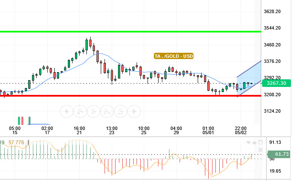Screen dimensions: 293x181
Task: Click the expand horizontal zoom magnifier button
Action: 107,111
